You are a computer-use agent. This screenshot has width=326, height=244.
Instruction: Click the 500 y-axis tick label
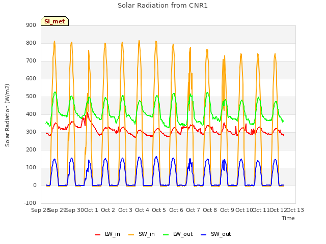click(x=31, y=97)
